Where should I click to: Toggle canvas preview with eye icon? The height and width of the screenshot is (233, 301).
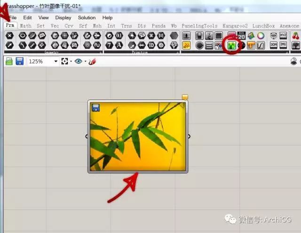[x=79, y=62]
